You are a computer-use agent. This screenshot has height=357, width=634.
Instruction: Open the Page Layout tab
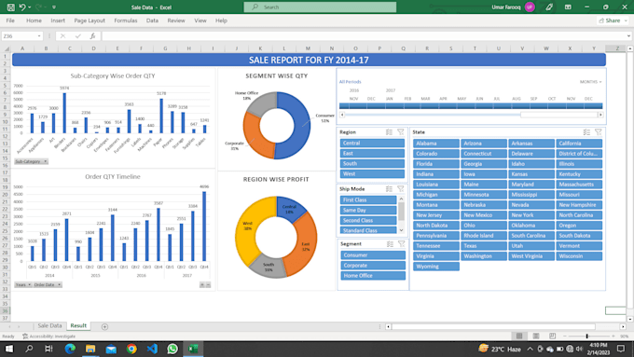[90, 21]
